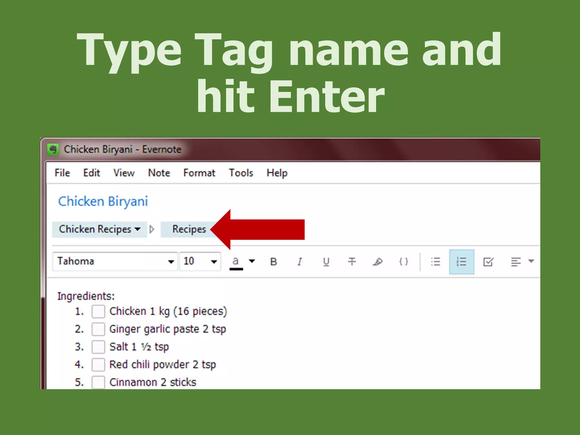Image resolution: width=580 pixels, height=435 pixels.
Task: Check the Red chili powder checkbox
Action: (98, 365)
